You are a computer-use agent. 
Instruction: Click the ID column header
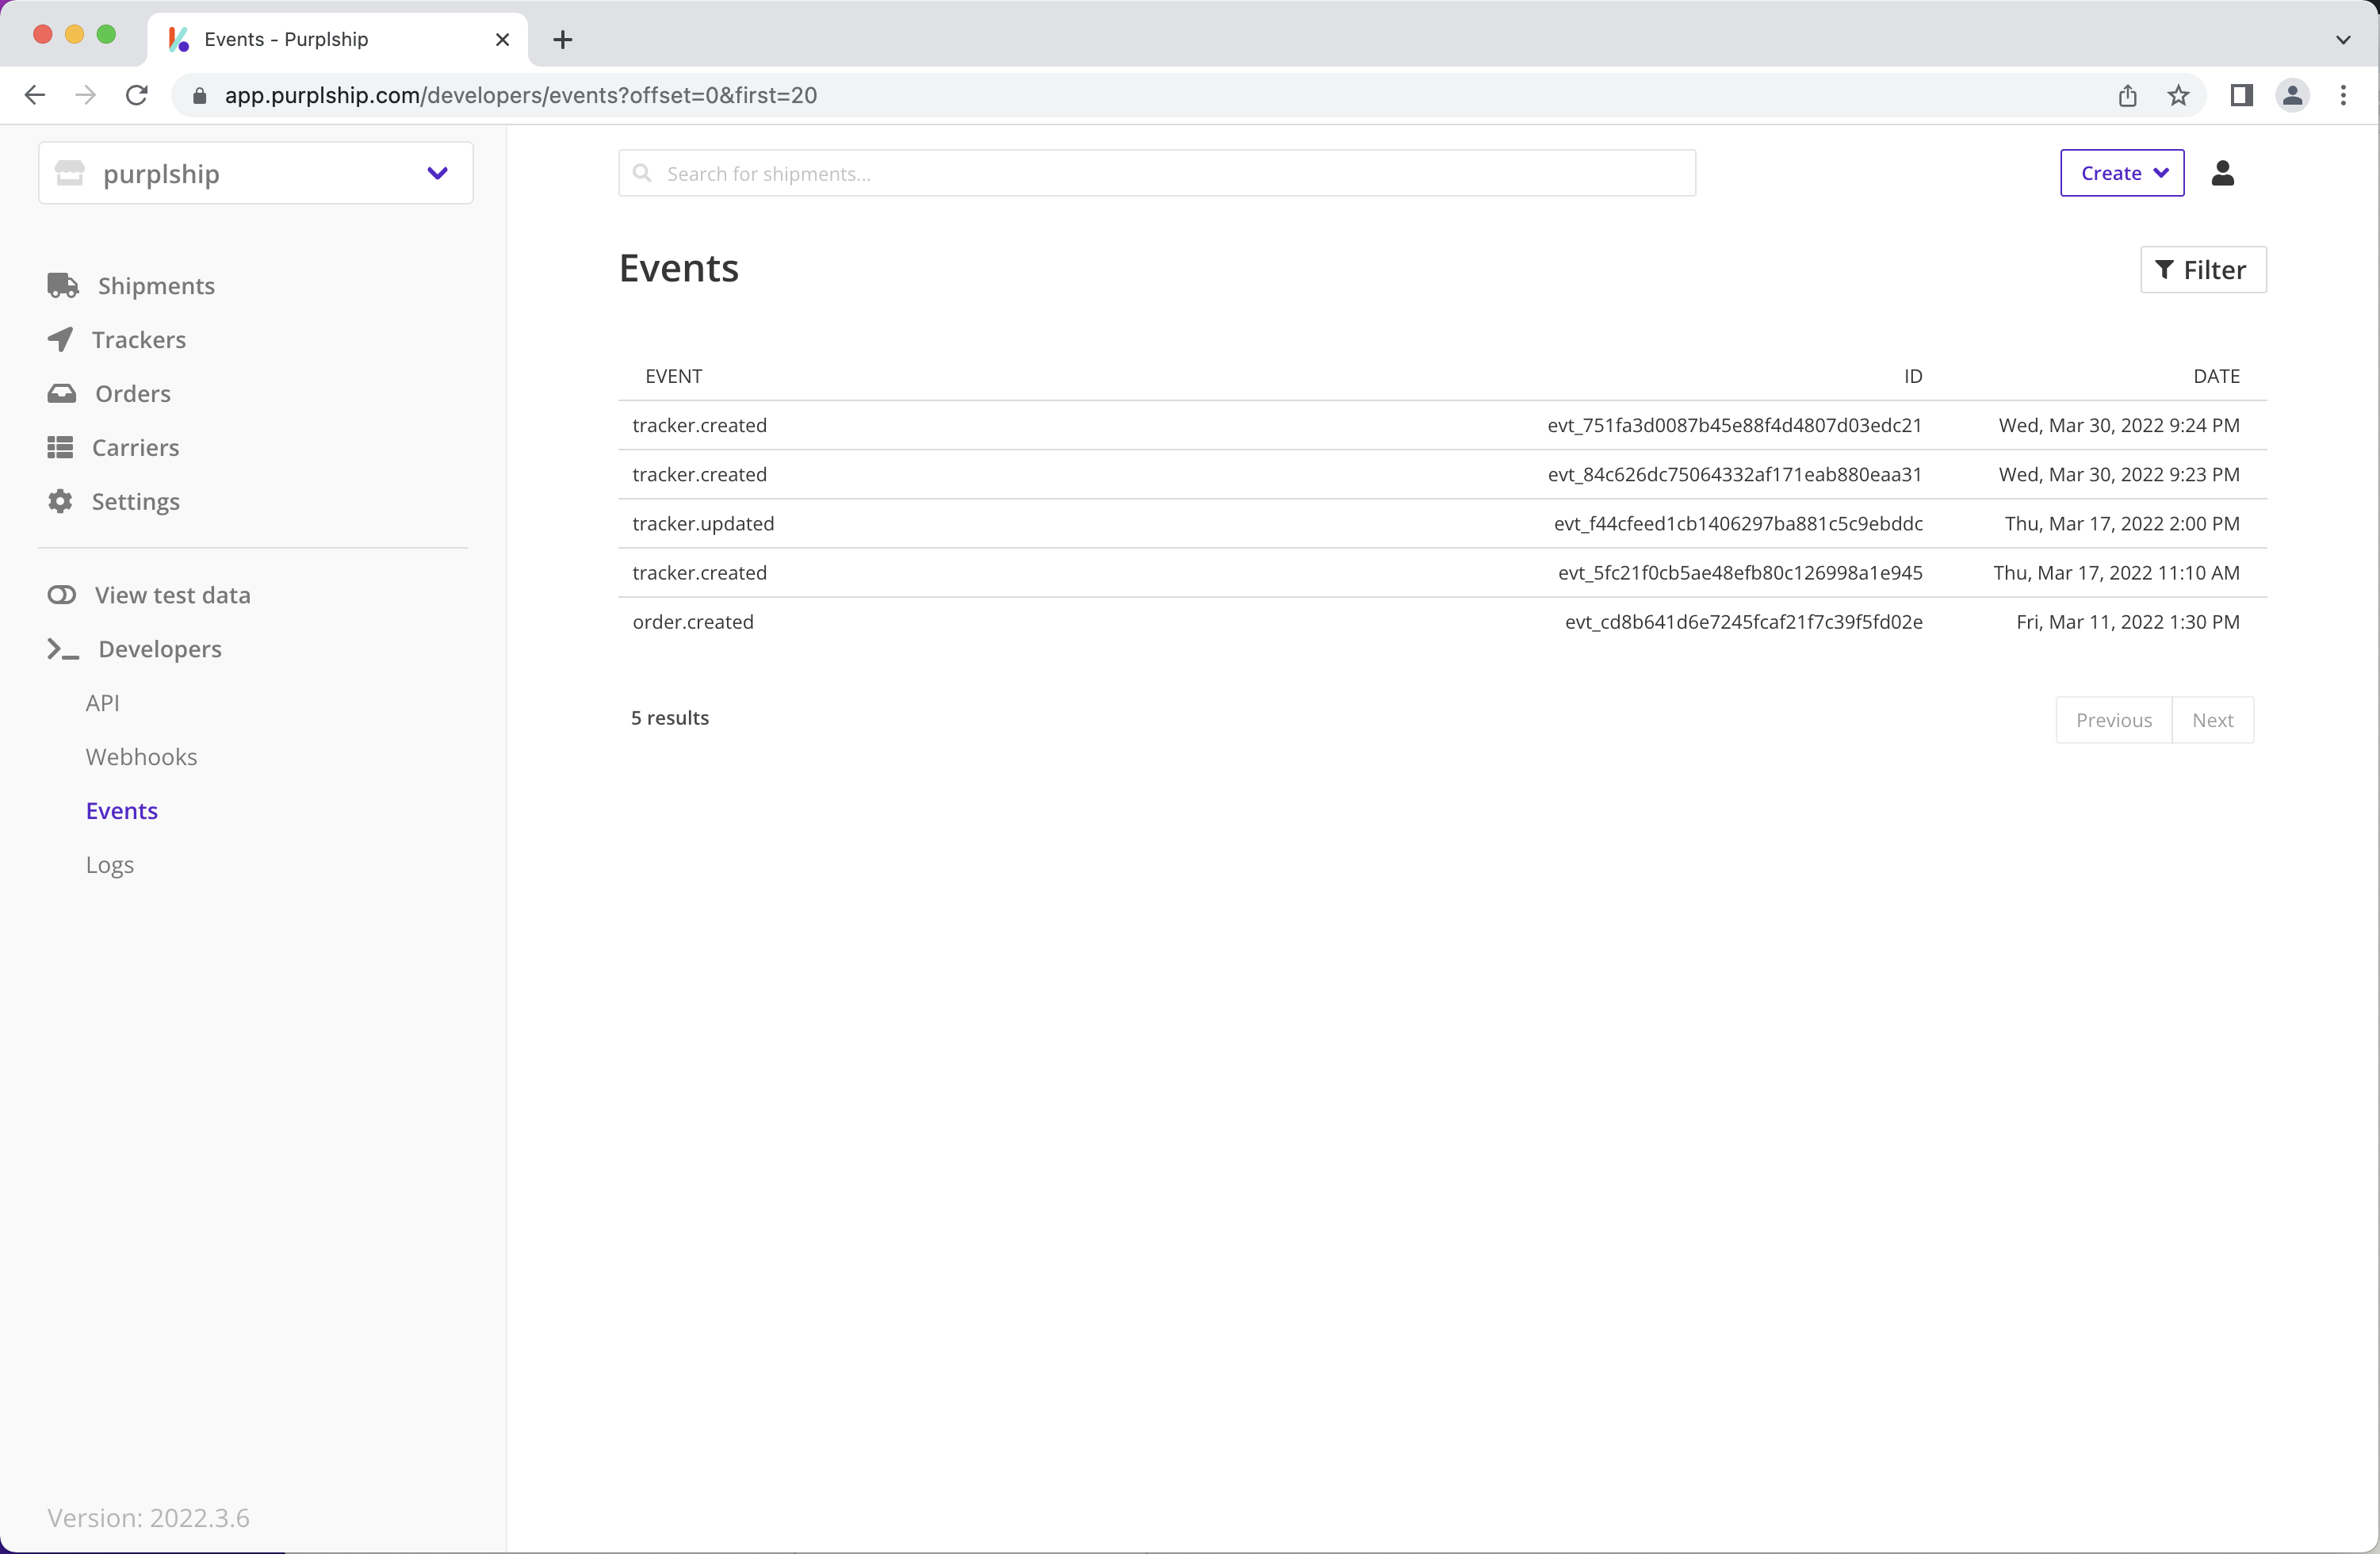click(x=1912, y=376)
